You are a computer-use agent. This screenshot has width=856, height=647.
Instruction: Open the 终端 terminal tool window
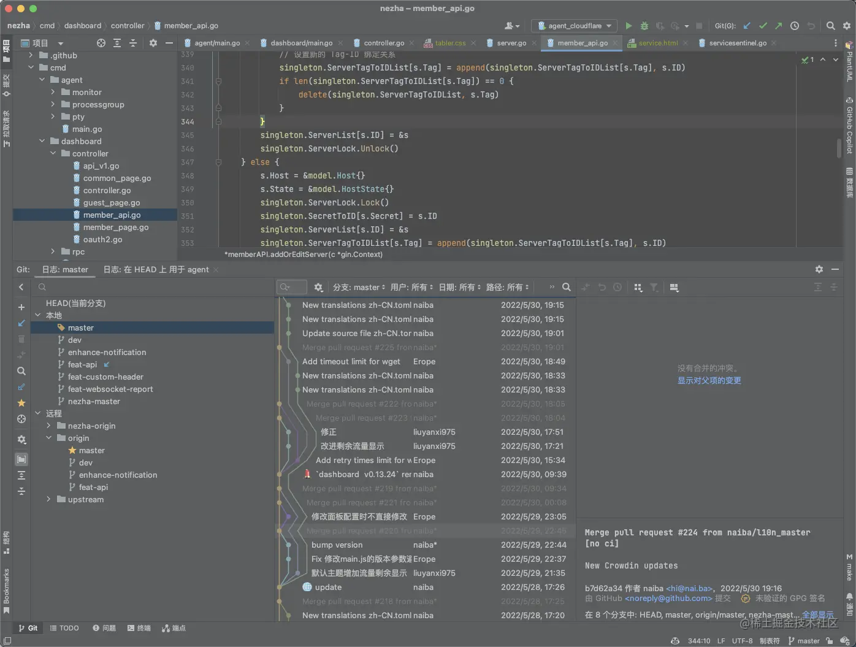[139, 628]
